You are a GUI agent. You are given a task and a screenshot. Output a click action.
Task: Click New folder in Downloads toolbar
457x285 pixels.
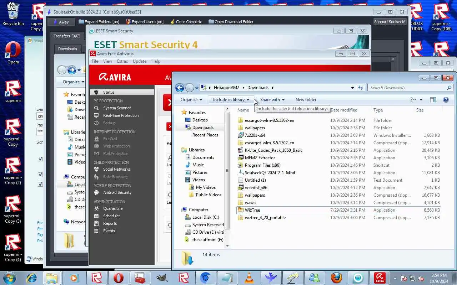[306, 100]
